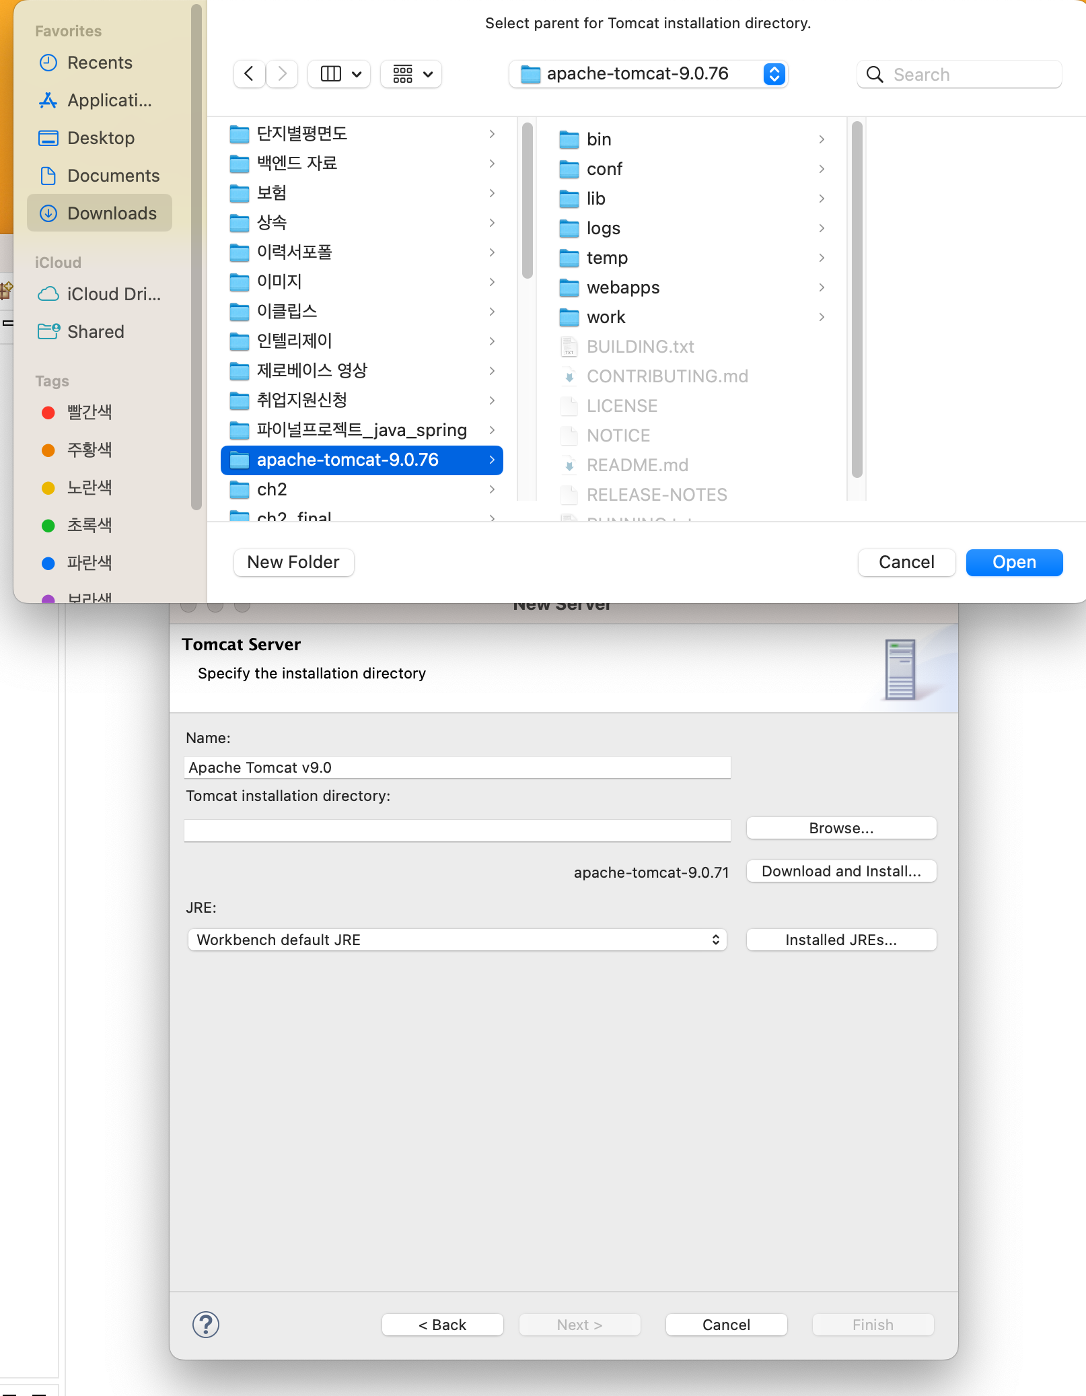The image size is (1086, 1396).
Task: Click Browse... in the New Server window
Action: pyautogui.click(x=841, y=828)
